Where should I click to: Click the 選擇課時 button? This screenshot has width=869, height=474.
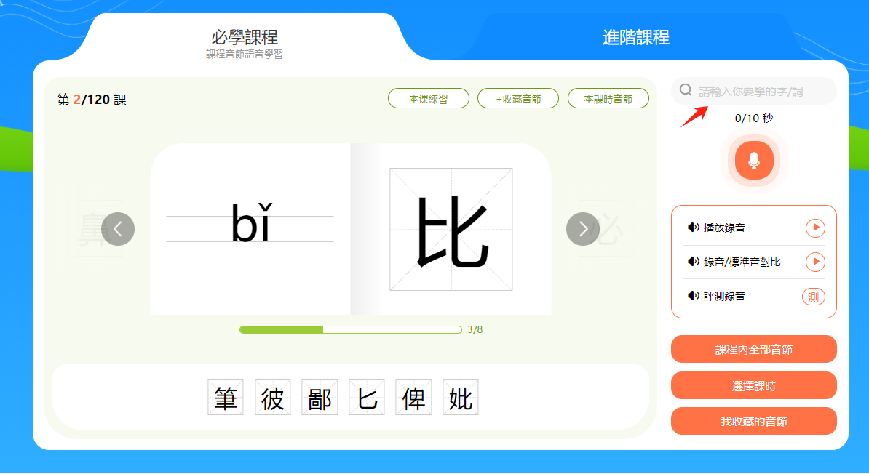point(754,385)
